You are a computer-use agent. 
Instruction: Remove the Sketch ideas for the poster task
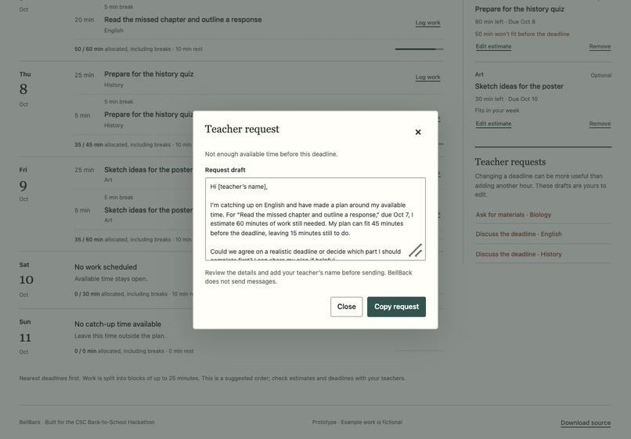[600, 124]
